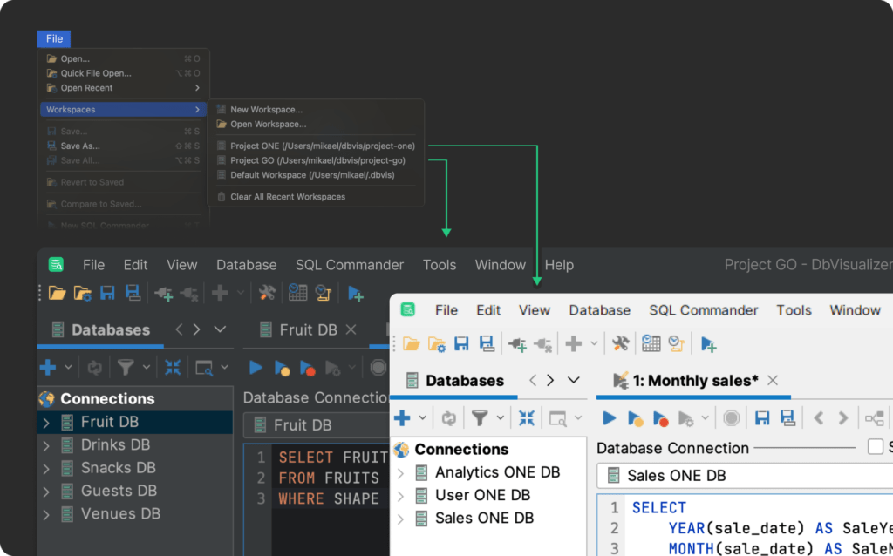The image size is (893, 556).
Task: Refresh the connections tree
Action: (x=447, y=416)
